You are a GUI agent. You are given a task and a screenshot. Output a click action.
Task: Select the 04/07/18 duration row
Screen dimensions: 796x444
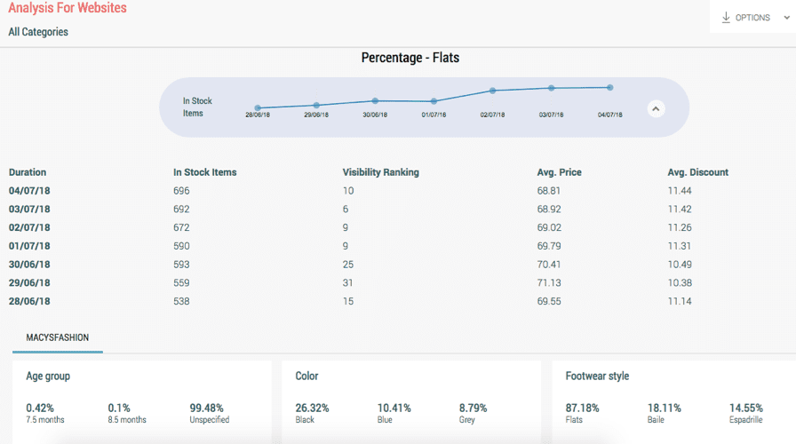(x=29, y=191)
